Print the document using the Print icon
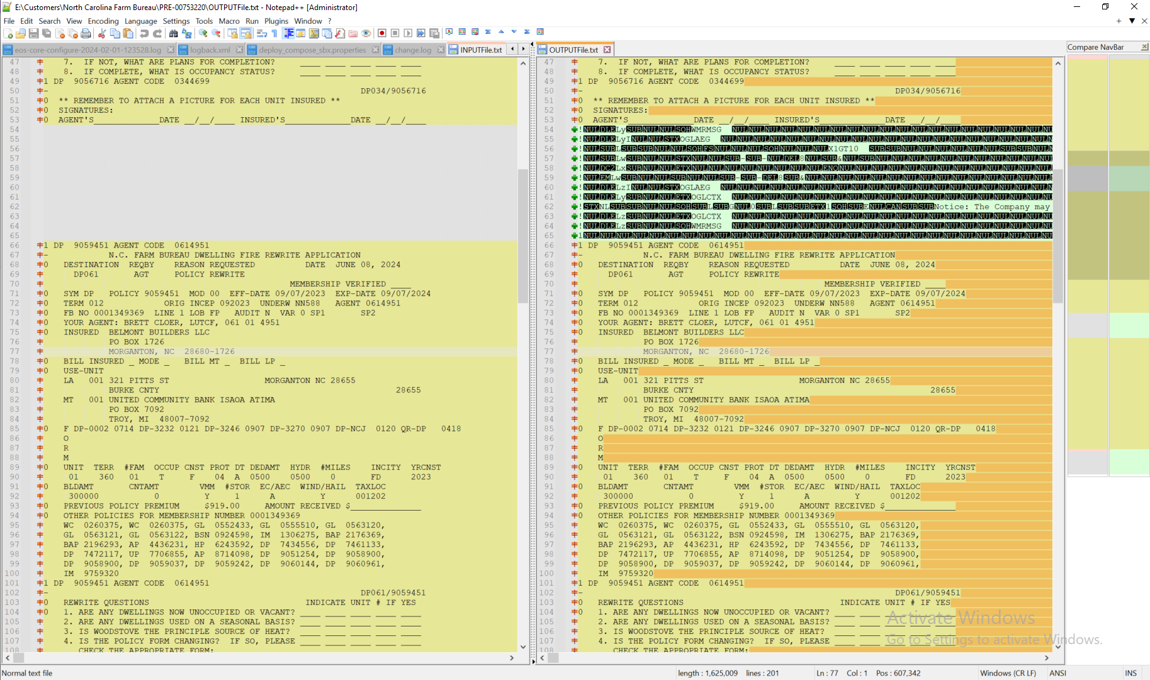The image size is (1150, 680). pos(86,33)
